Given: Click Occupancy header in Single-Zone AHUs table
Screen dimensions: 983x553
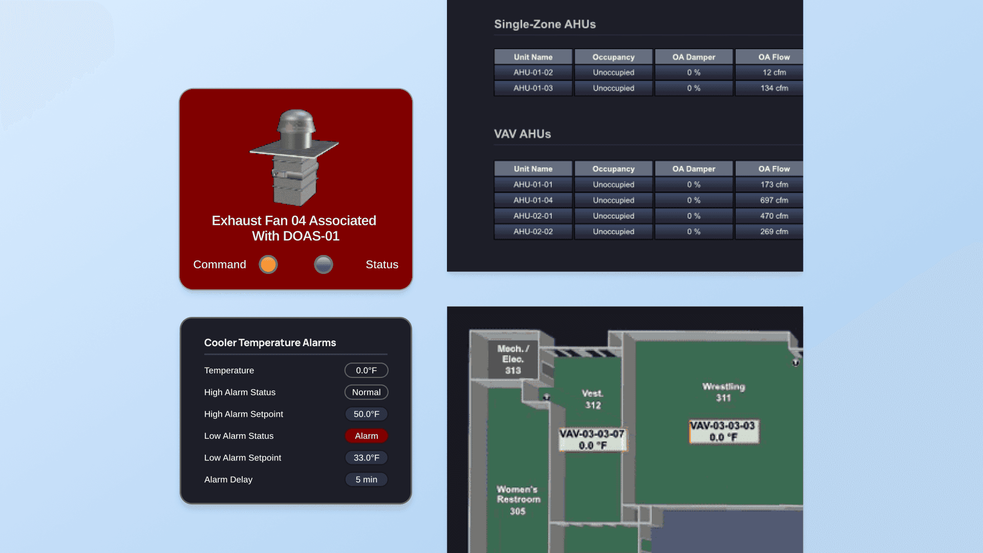Looking at the screenshot, I should [x=613, y=57].
